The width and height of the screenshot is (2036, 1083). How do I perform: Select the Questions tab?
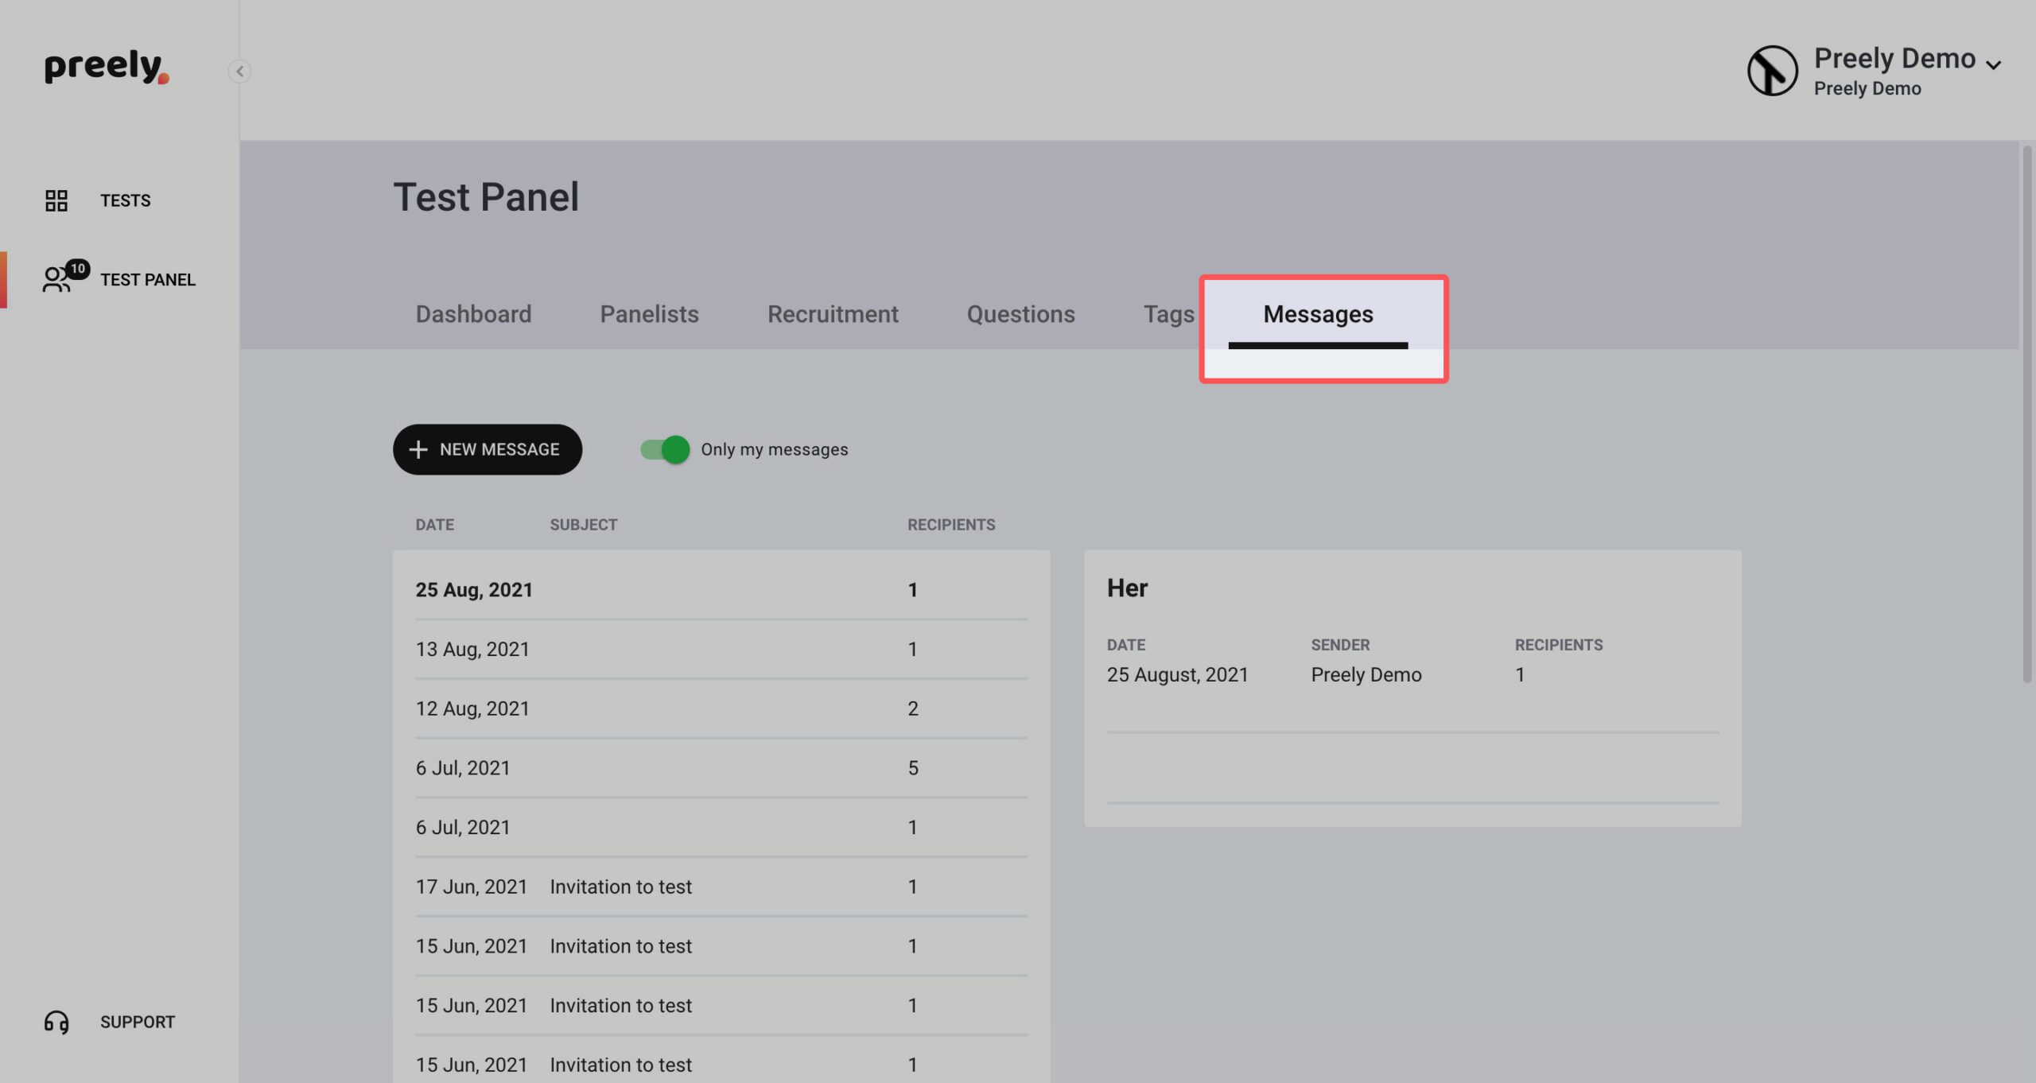pos(1020,314)
